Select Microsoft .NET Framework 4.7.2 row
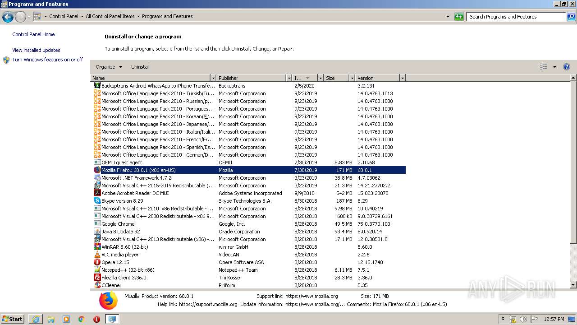This screenshot has height=325, width=577. 248,178
